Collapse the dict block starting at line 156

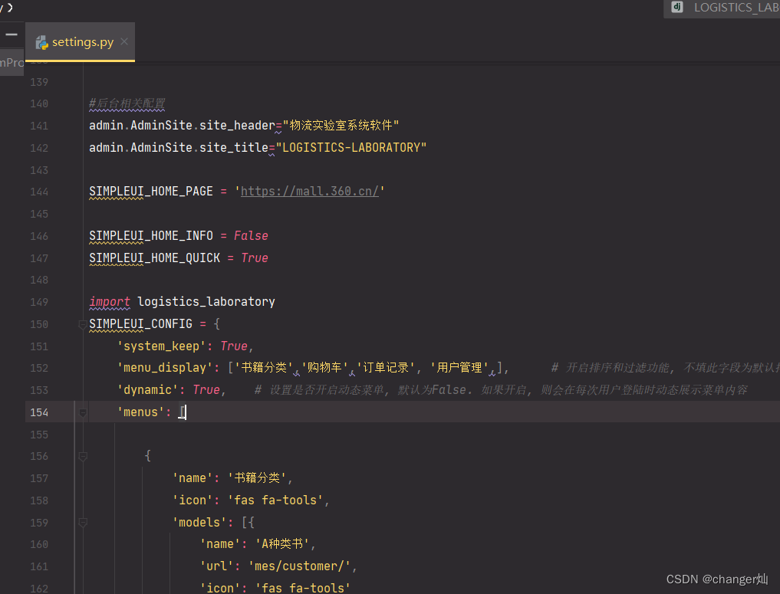tap(82, 456)
